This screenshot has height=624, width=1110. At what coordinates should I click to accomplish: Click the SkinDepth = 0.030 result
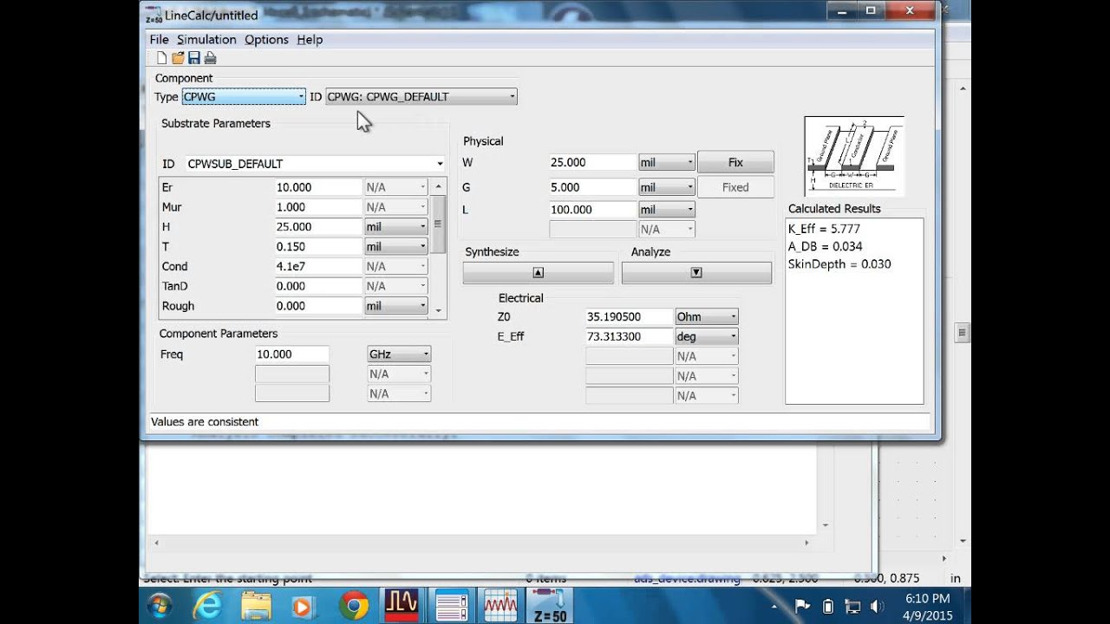[x=839, y=263]
